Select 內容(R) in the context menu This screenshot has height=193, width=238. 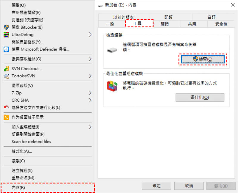click(x=48, y=188)
